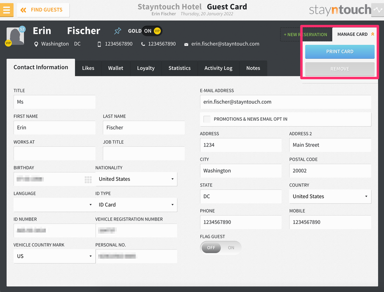
Task: Open the Activity Log tab
Action: coord(218,68)
